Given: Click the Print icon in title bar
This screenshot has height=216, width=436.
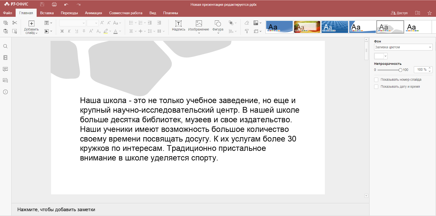Looking at the screenshot, I should (x=54, y=4).
